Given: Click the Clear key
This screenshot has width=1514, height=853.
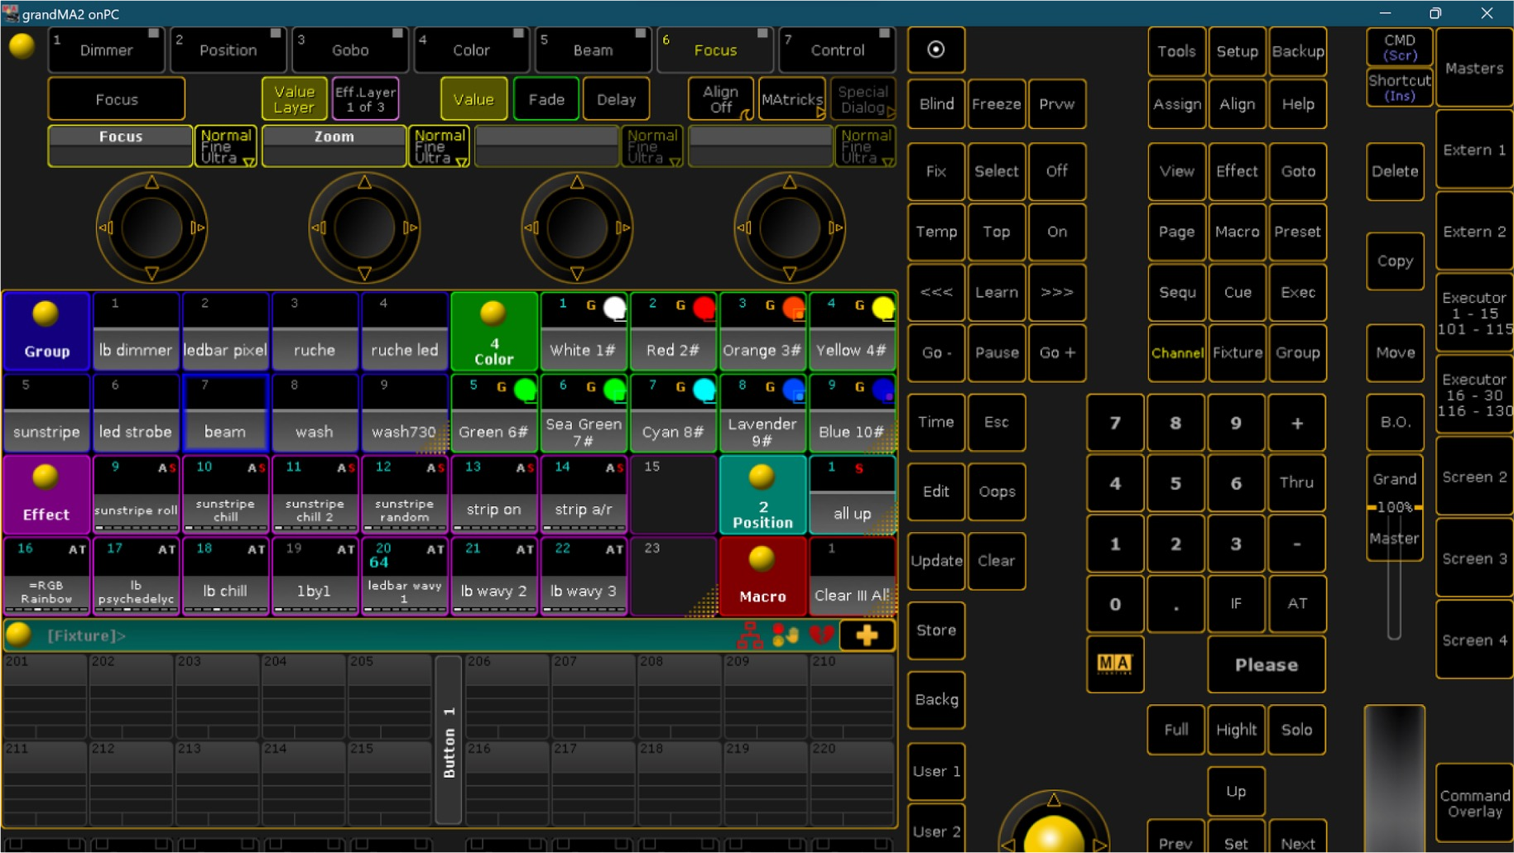Looking at the screenshot, I should pos(996,561).
